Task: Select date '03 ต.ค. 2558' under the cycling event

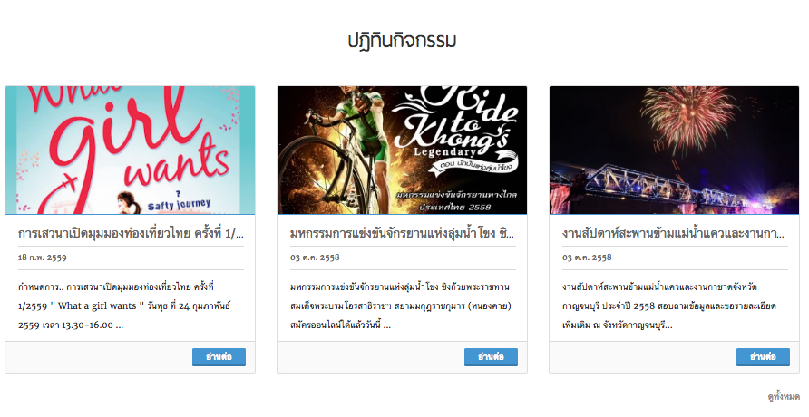Action: point(315,257)
